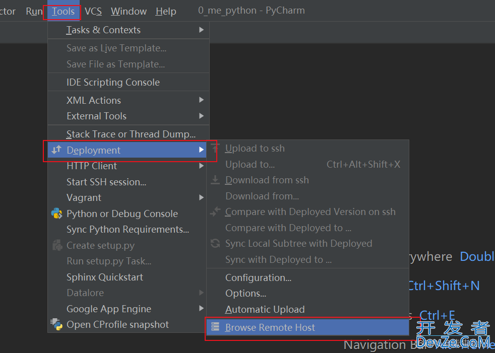The image size is (495, 353).
Task: Open deployment Configuration...
Action: click(308, 278)
